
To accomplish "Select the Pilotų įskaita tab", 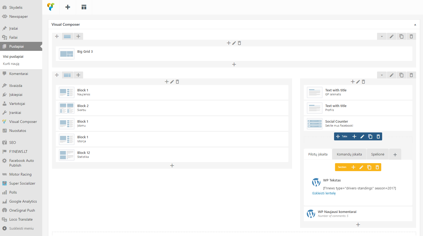I will pos(318,154).
